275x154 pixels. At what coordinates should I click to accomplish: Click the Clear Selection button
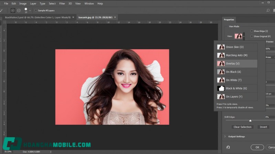point(243,127)
